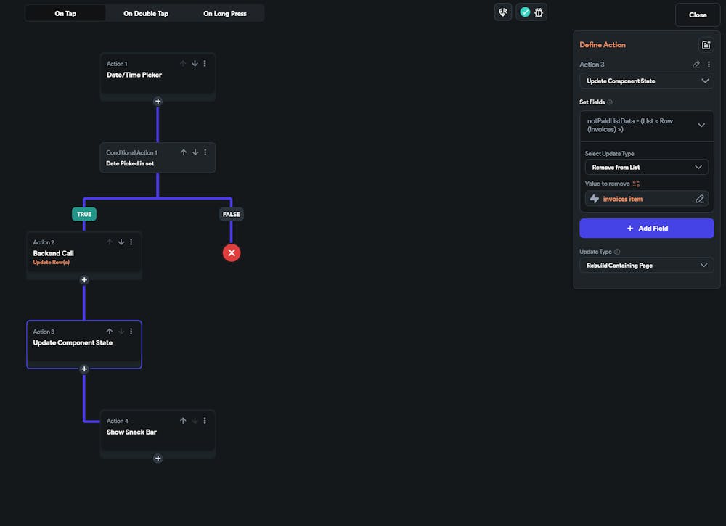Move Action 4 Show Snack Bar up

point(183,421)
